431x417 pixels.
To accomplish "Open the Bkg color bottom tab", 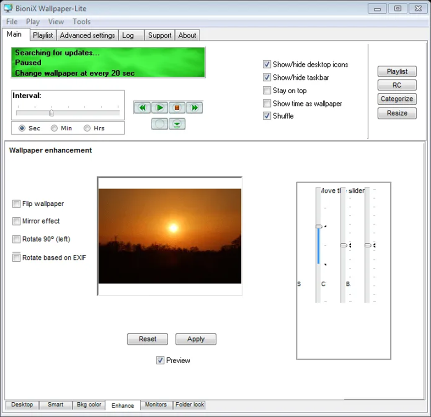I will point(89,405).
